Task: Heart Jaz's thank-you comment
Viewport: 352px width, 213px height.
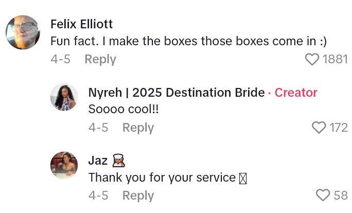Action: pos(323,196)
